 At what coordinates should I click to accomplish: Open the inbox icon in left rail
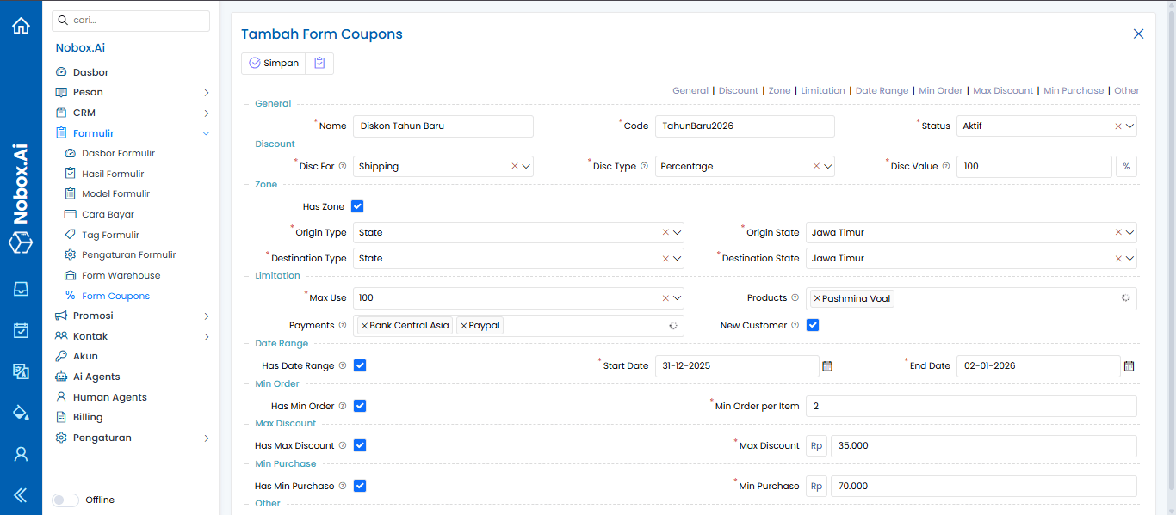21,289
